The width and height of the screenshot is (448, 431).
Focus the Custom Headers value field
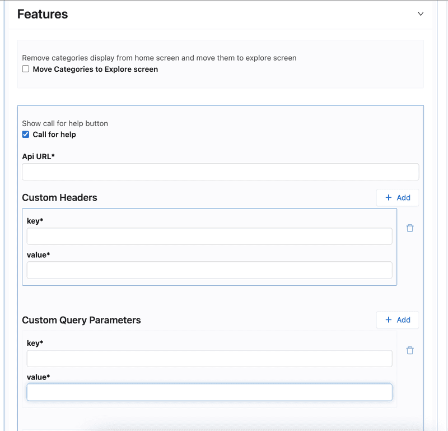(209, 270)
